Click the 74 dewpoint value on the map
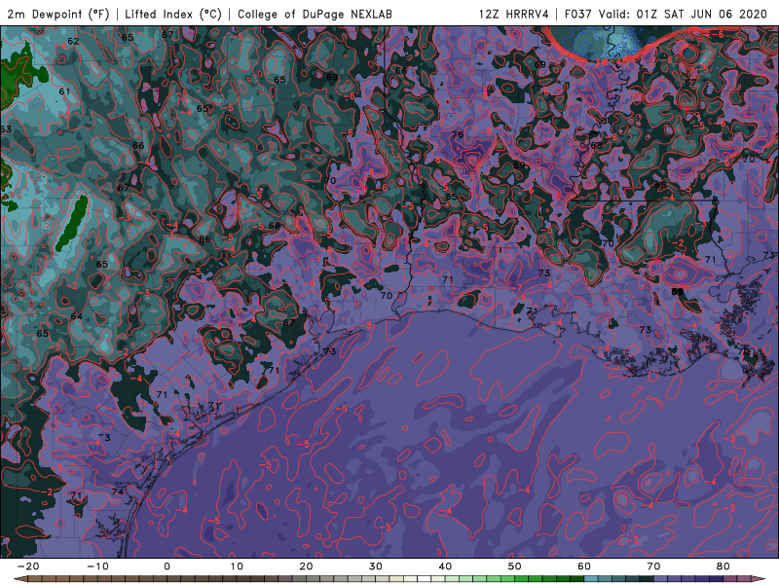This screenshot has width=779, height=584. coord(117,492)
